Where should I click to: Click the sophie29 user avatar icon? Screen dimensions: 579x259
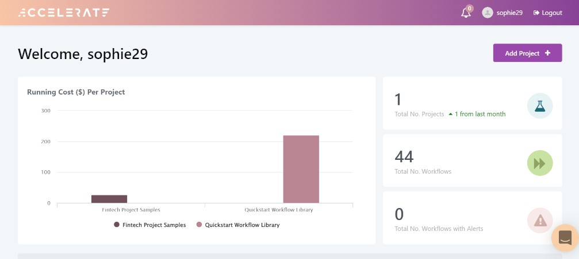coord(488,13)
